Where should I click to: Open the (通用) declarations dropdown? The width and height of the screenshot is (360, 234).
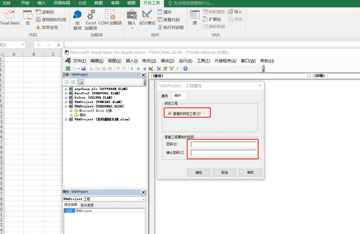click(308, 76)
